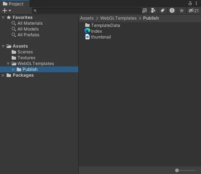Open the search by log type icon
Viewport: 201px width, 174px height.
click(x=172, y=11)
